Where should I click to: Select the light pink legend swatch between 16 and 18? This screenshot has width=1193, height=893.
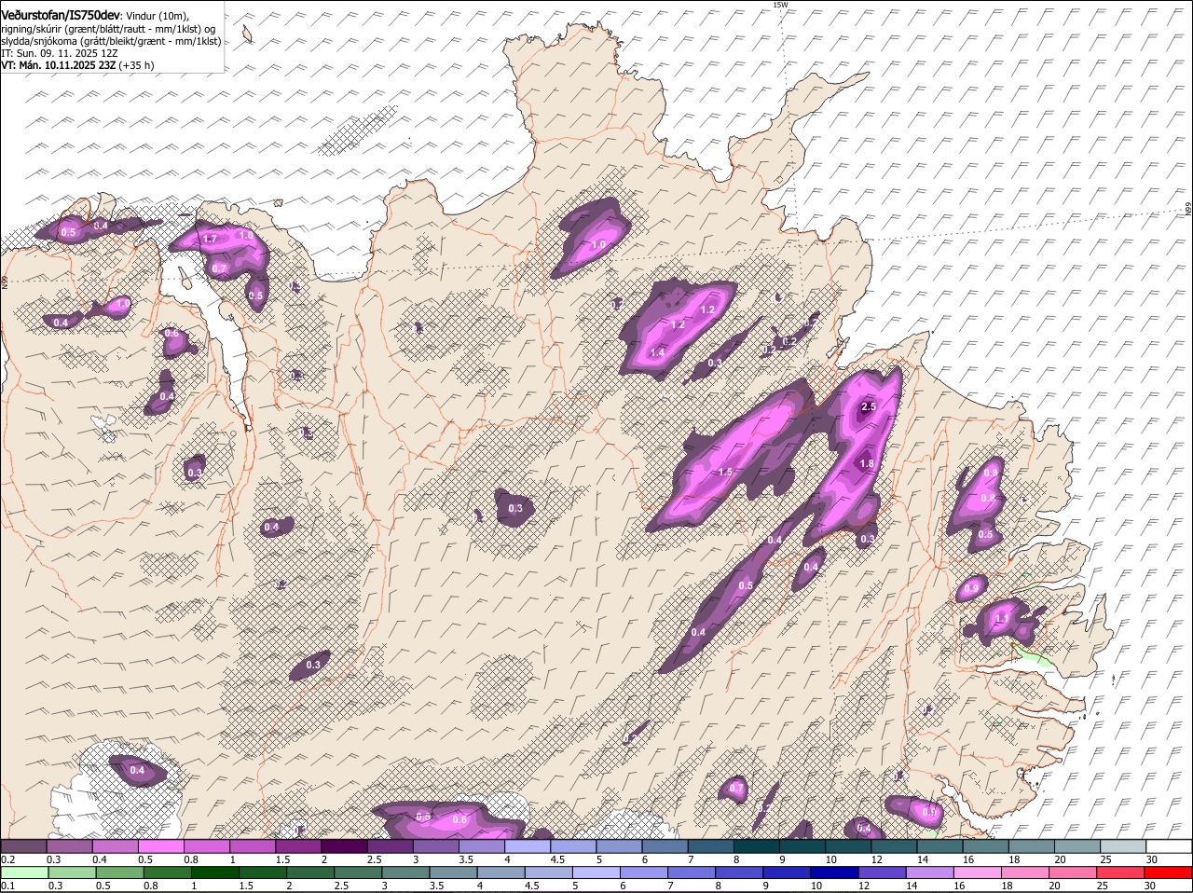pyautogui.click(x=980, y=872)
